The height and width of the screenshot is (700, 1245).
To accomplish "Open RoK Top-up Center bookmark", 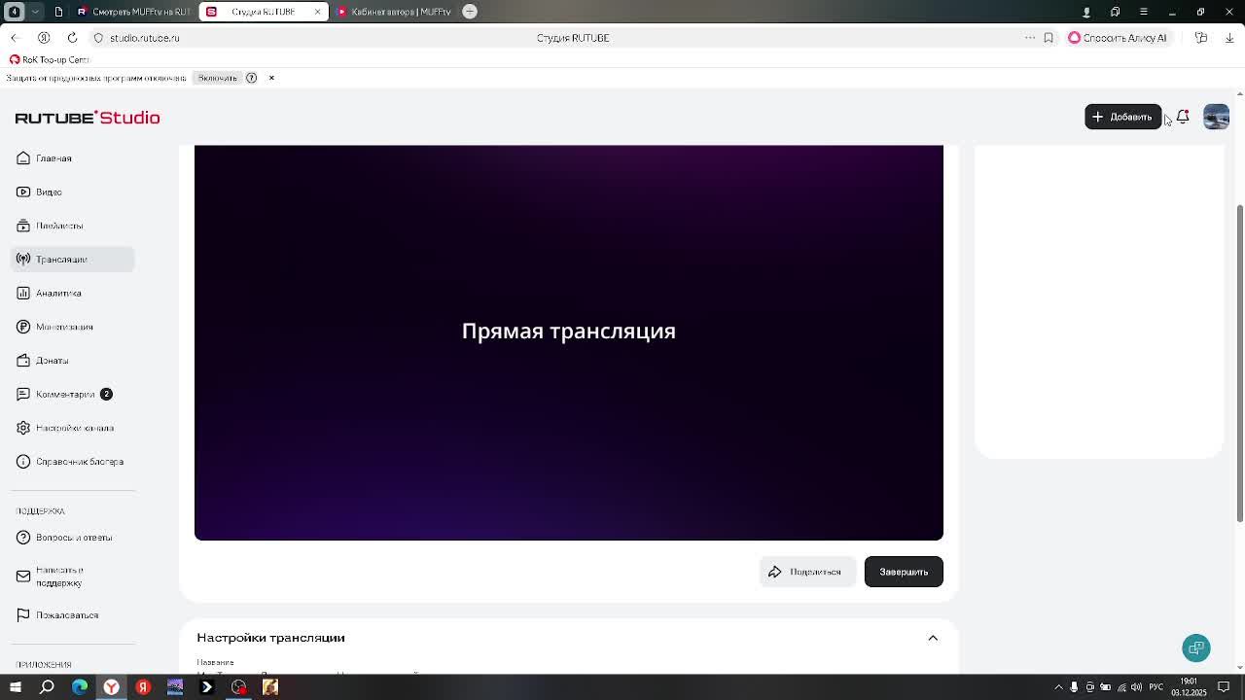I will pos(49,59).
